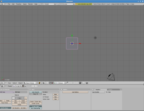The width and height of the screenshot is (144, 111).
Task: Switch to the Shapes tab
Action: (113, 89)
